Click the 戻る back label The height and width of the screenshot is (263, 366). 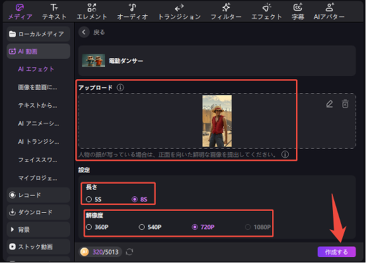coord(99,32)
